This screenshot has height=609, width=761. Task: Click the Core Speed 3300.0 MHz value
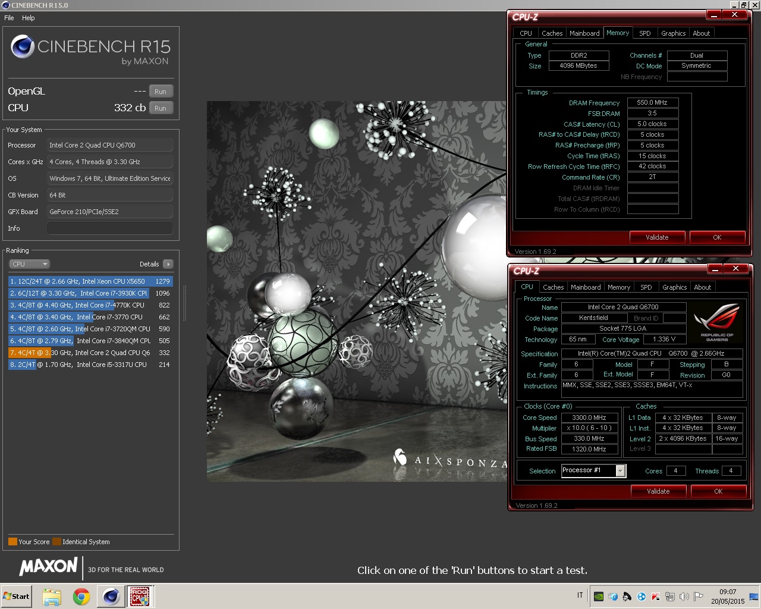point(589,417)
